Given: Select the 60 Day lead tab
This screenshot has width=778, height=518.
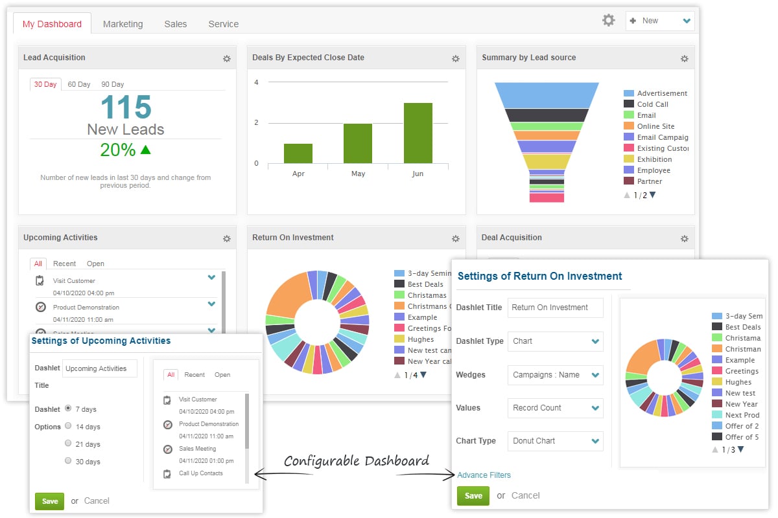Looking at the screenshot, I should point(79,84).
